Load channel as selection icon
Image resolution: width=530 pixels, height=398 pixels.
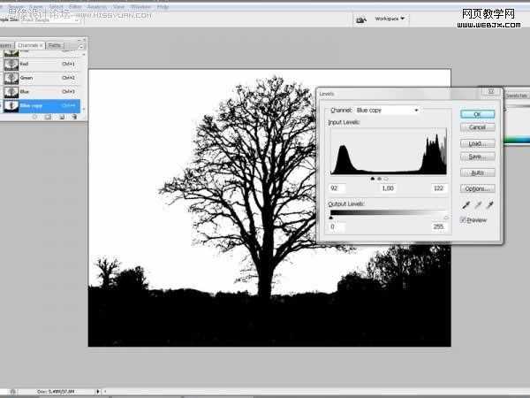click(x=34, y=117)
